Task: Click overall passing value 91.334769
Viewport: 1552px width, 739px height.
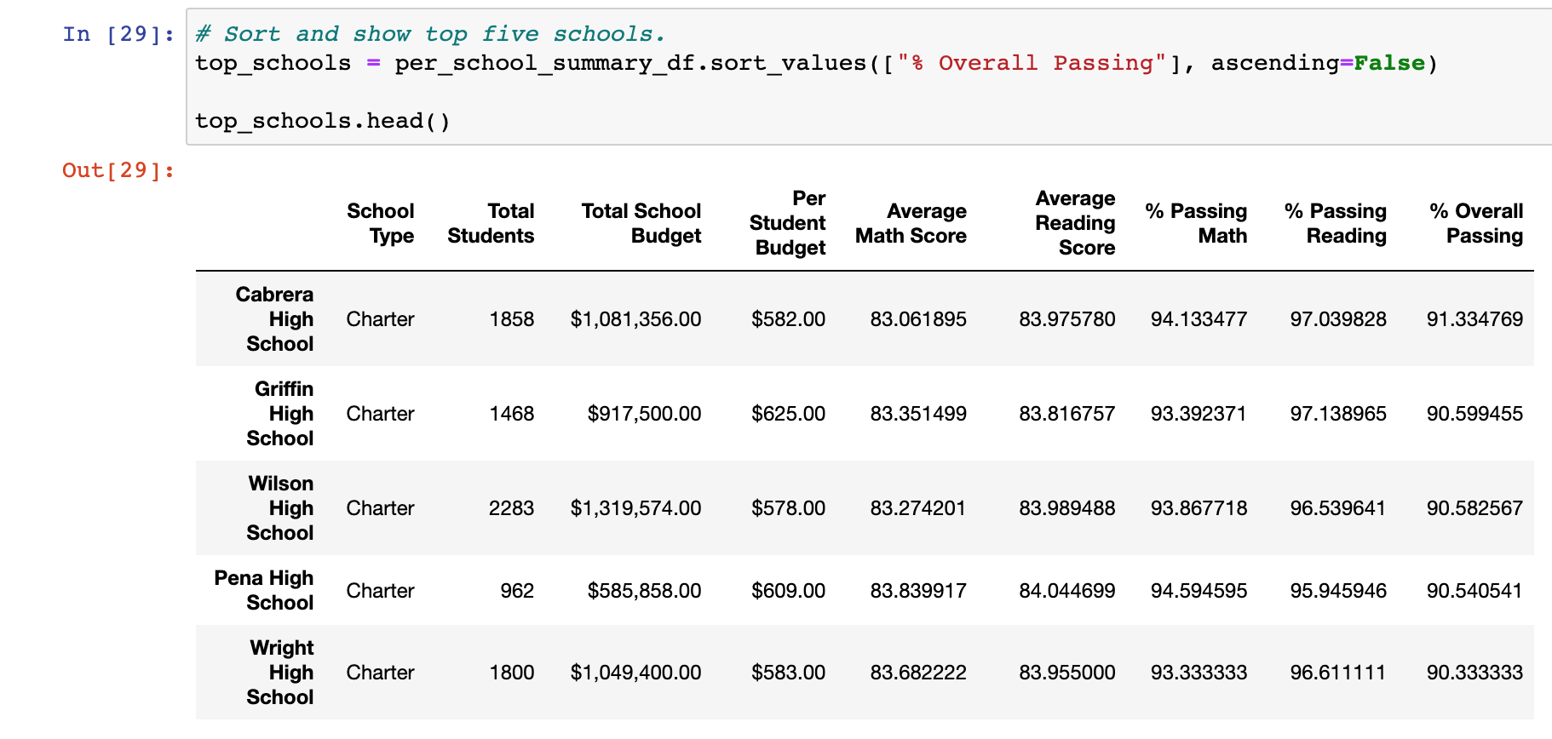Action: pyautogui.click(x=1474, y=319)
